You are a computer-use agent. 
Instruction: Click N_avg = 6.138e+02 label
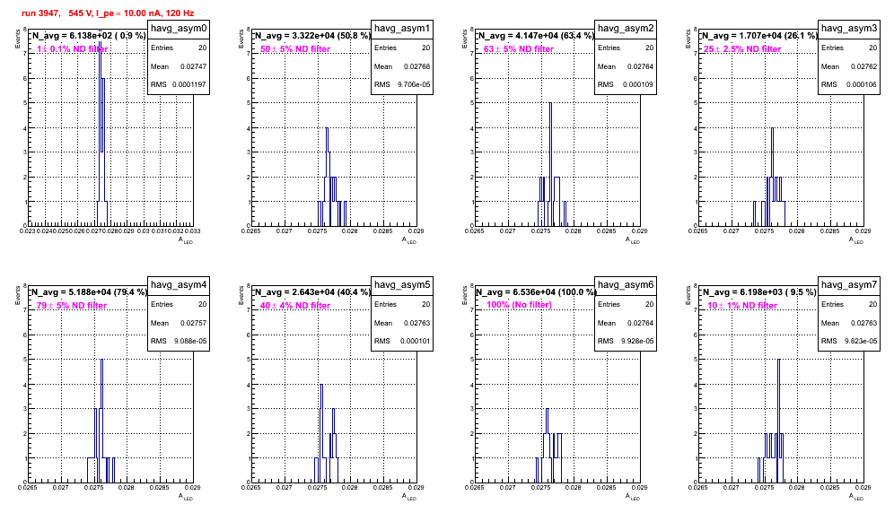coord(88,35)
